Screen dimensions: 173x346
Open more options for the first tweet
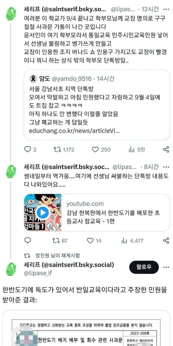166,9
